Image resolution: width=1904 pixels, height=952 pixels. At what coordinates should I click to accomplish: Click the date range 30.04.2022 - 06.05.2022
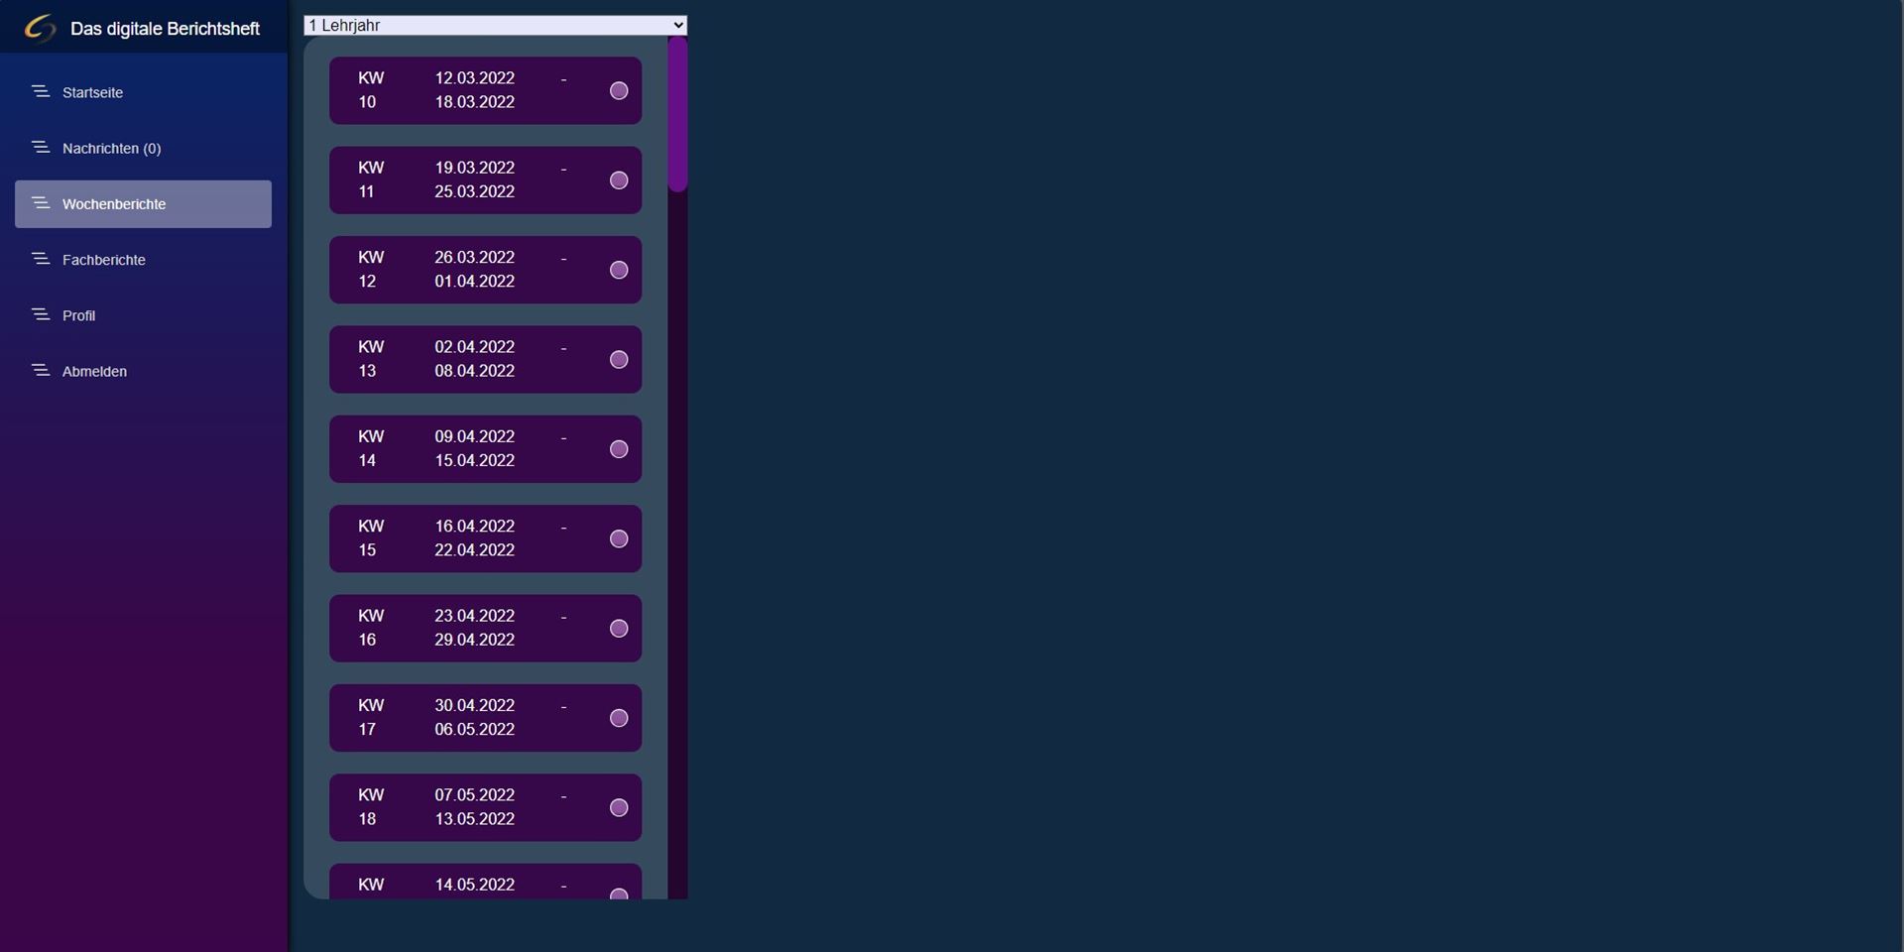tap(501, 717)
